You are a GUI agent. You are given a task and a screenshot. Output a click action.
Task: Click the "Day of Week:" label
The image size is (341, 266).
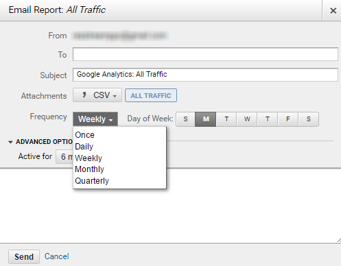pos(150,119)
